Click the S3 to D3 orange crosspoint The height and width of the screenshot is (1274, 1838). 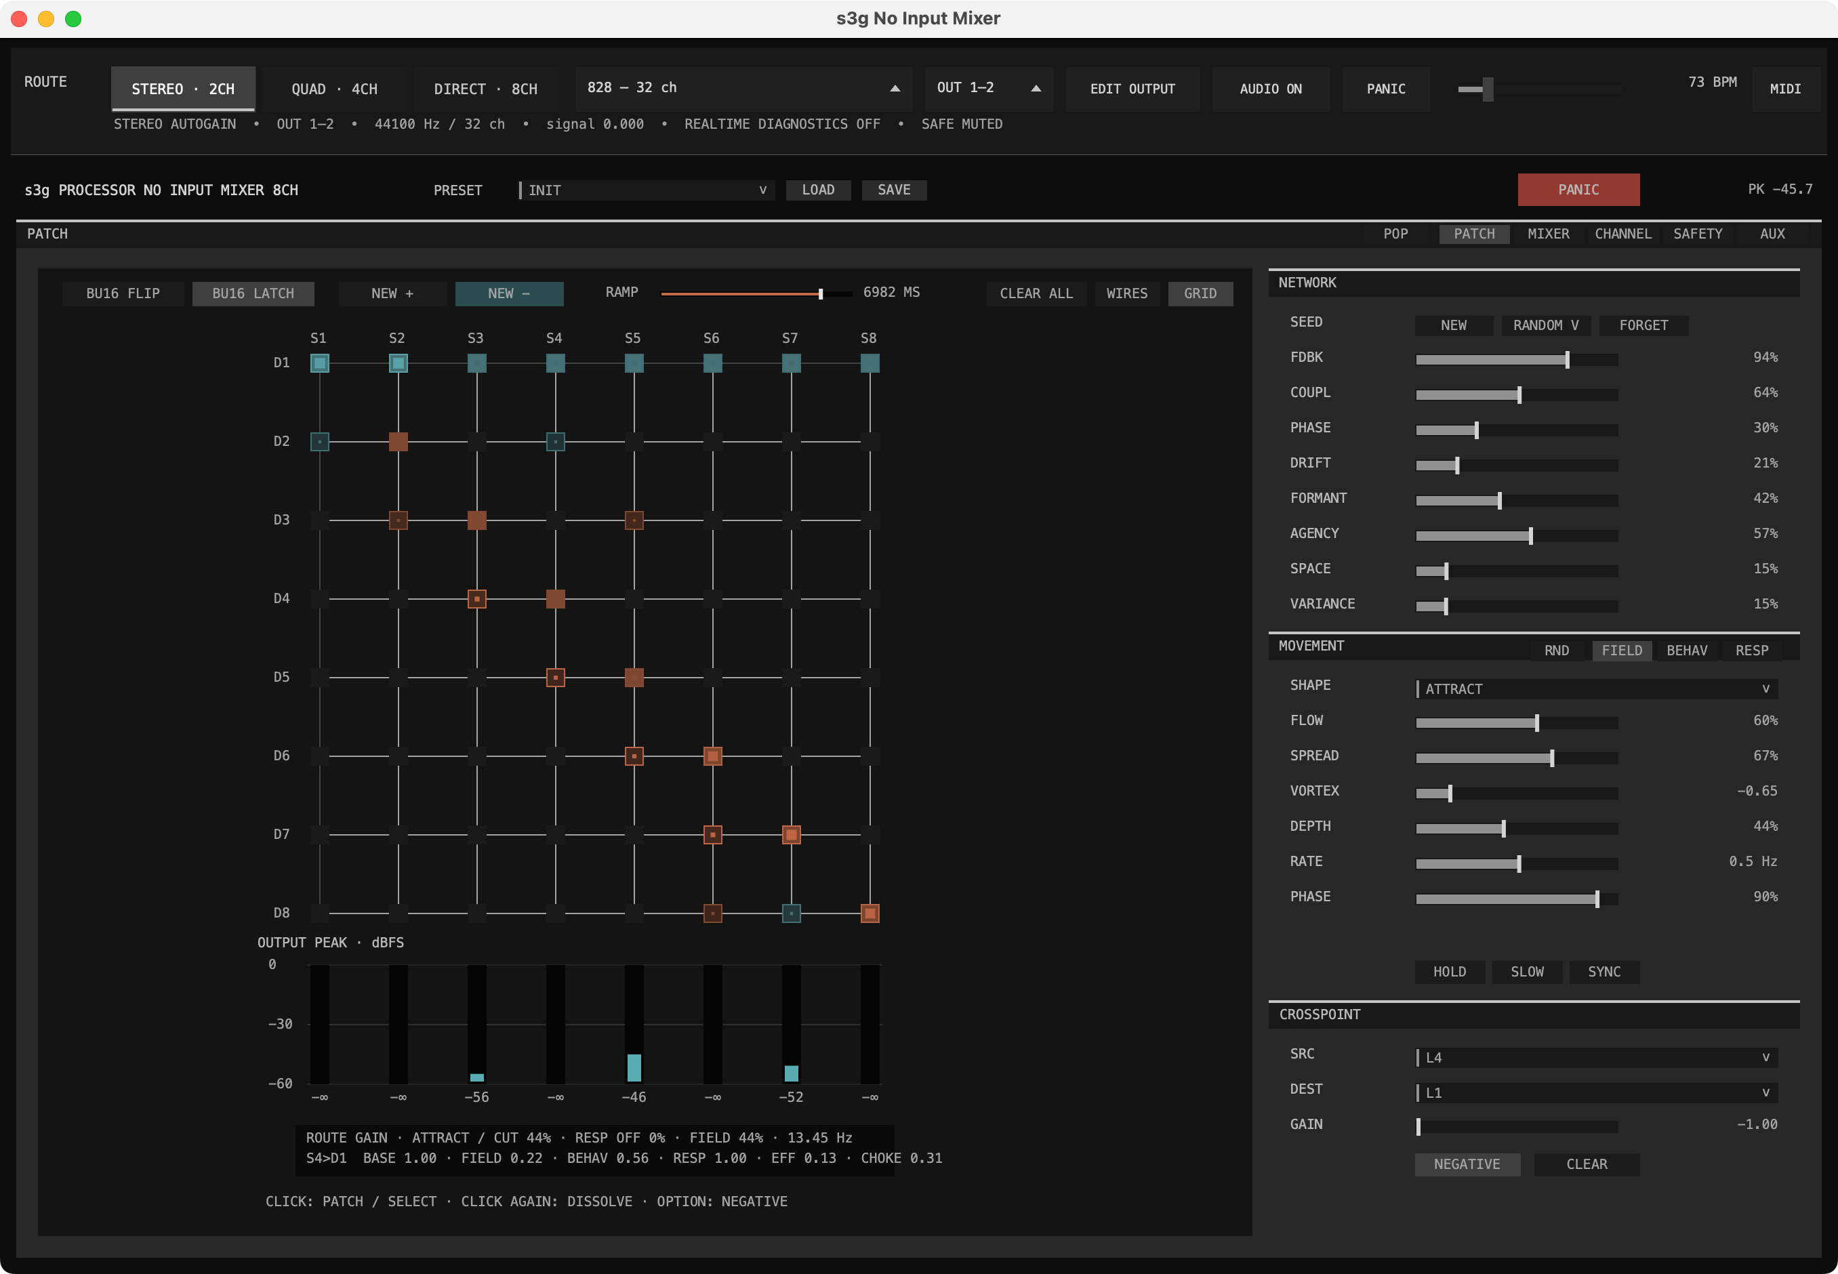[476, 520]
